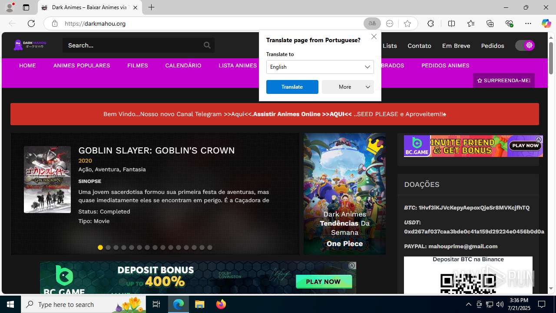Click the Telegram >>Aqui<< link in the banner
The height and width of the screenshot is (313, 556).
(238, 114)
